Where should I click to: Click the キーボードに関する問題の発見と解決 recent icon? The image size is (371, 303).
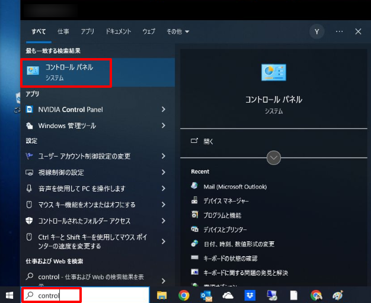(194, 272)
